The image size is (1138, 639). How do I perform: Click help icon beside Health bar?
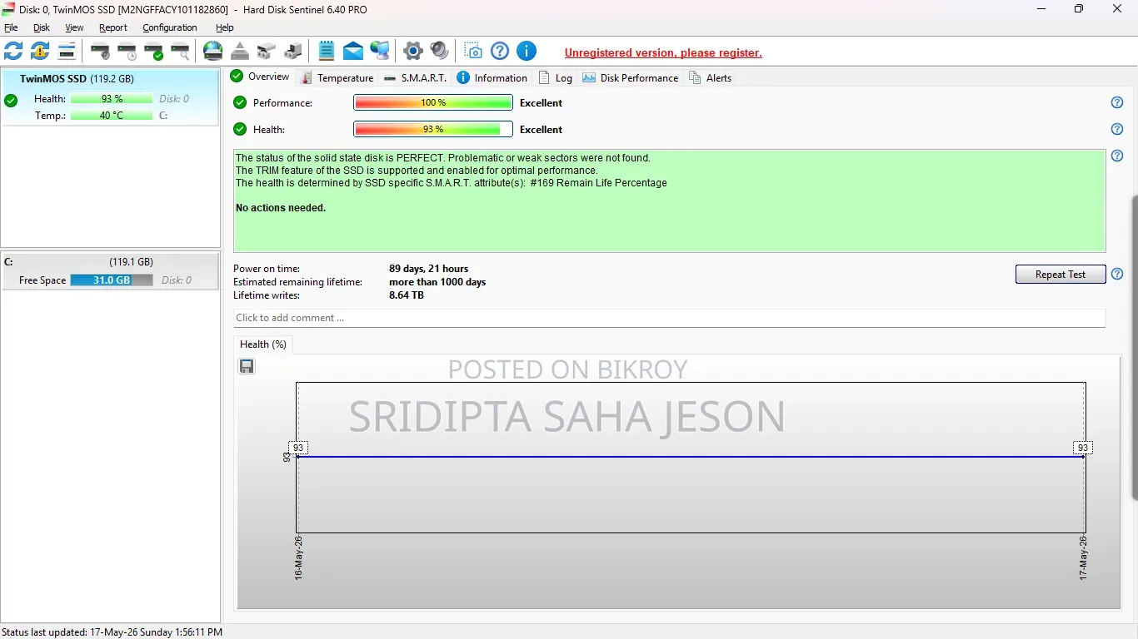pyautogui.click(x=1117, y=129)
